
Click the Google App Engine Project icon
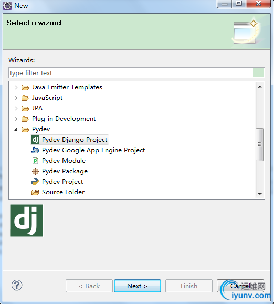[x=35, y=150]
